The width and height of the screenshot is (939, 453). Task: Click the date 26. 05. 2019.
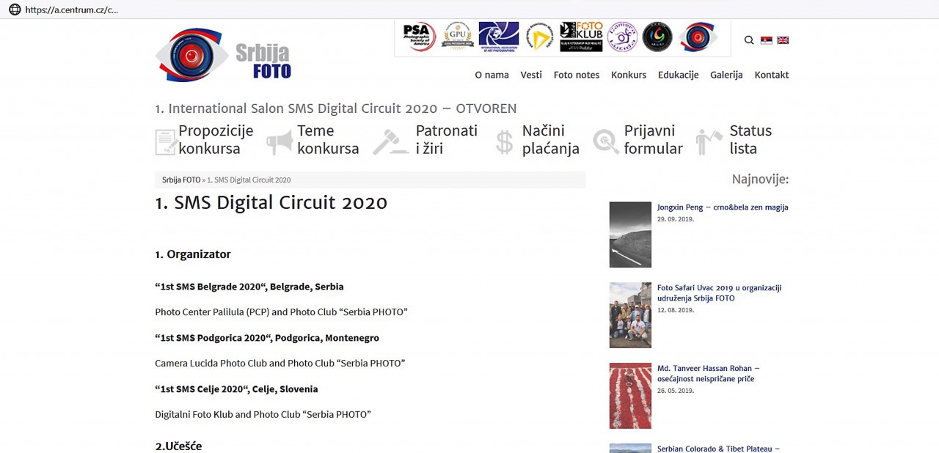pos(676,391)
